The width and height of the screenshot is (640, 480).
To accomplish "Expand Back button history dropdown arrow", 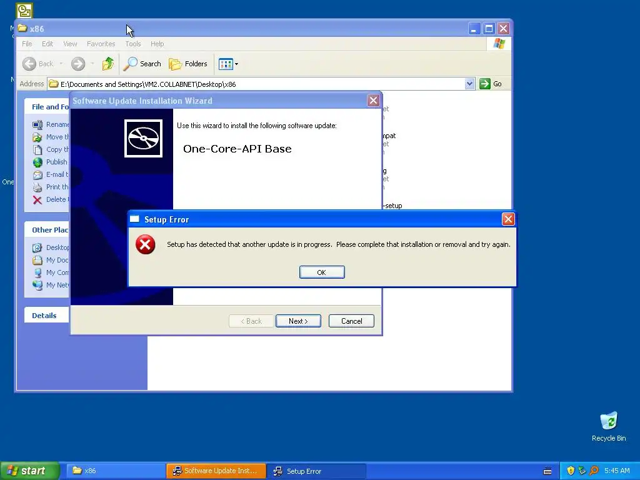I will (x=61, y=64).
